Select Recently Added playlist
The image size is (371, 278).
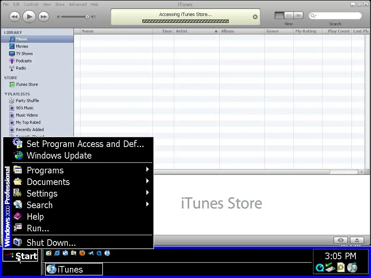pyautogui.click(x=37, y=130)
